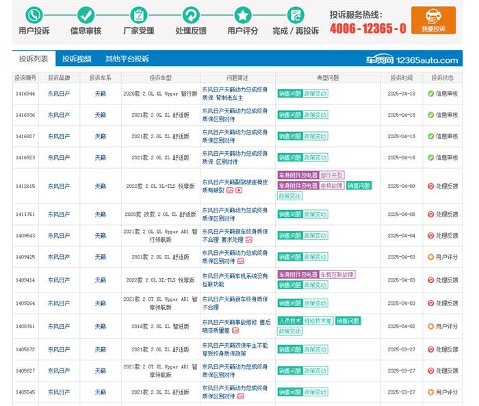The height and width of the screenshot is (406, 479).
Task: Click the 典型问题 column header
Action: (x=328, y=78)
